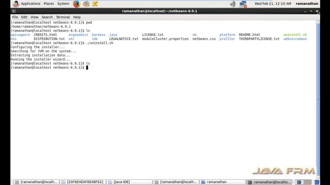Click the moduleCluster.properties file name
330x185 pixels.
pyautogui.click(x=165, y=39)
